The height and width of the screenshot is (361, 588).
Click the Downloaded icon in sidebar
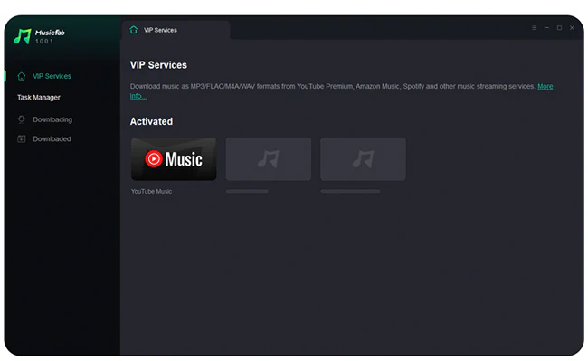pyautogui.click(x=22, y=138)
